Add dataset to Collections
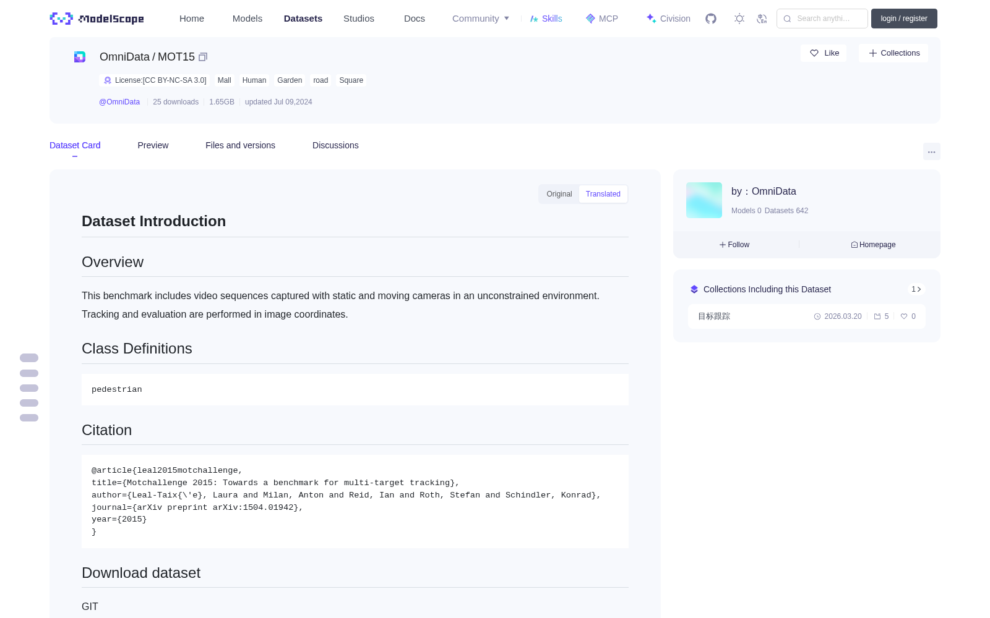 click(893, 53)
